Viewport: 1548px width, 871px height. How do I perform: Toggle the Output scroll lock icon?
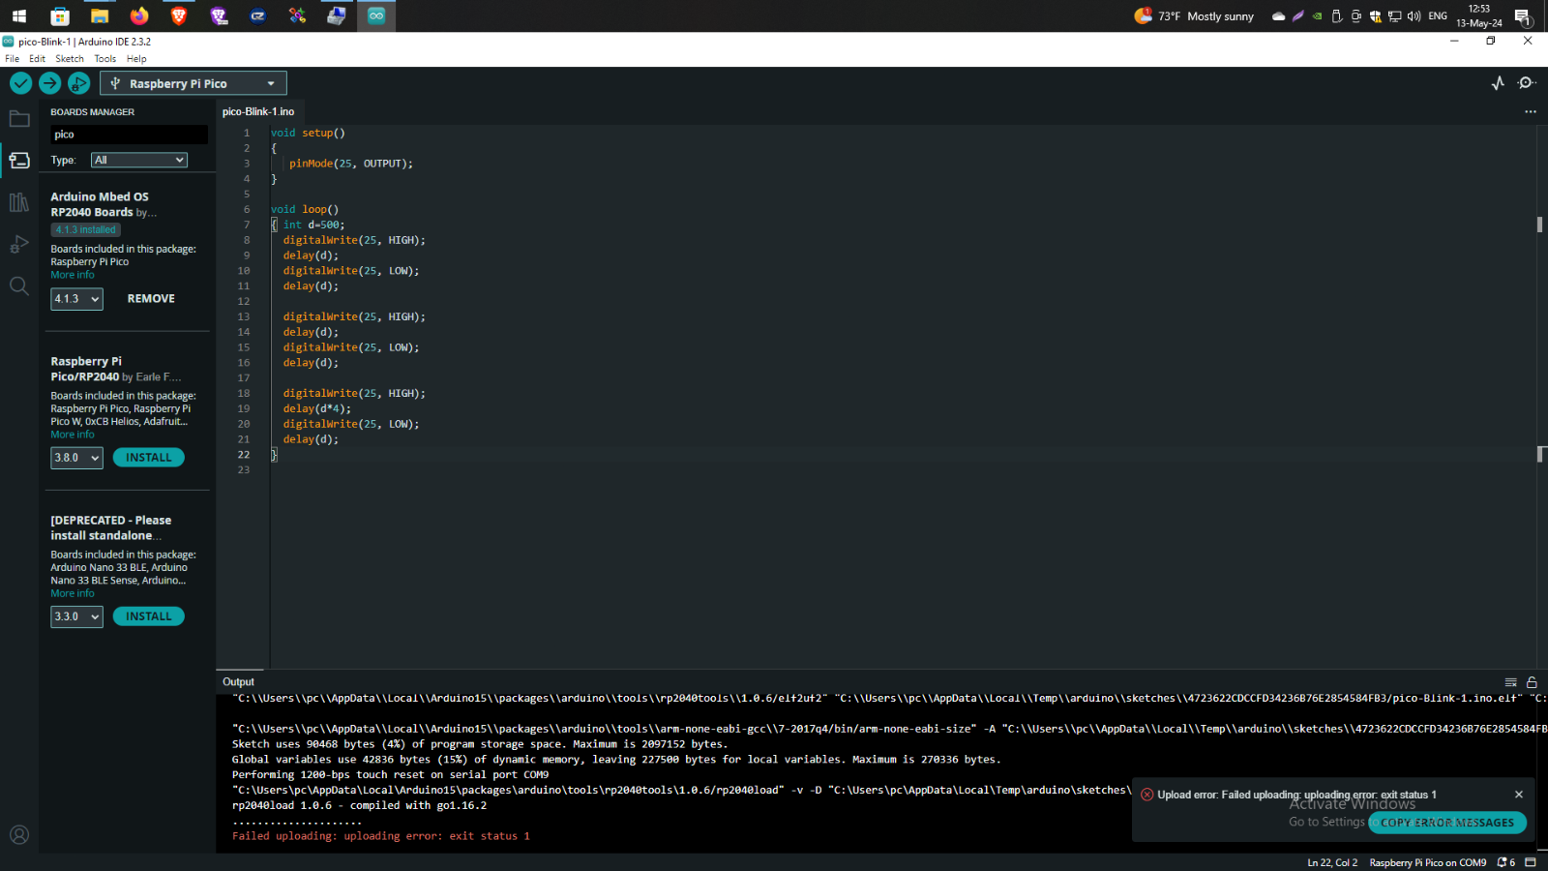coord(1532,682)
